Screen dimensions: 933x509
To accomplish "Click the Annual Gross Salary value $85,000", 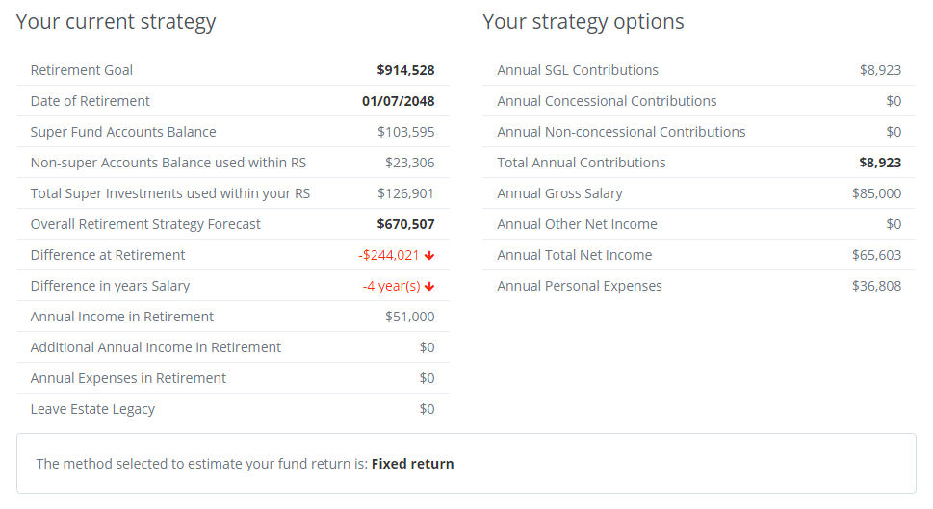I will pos(876,193).
